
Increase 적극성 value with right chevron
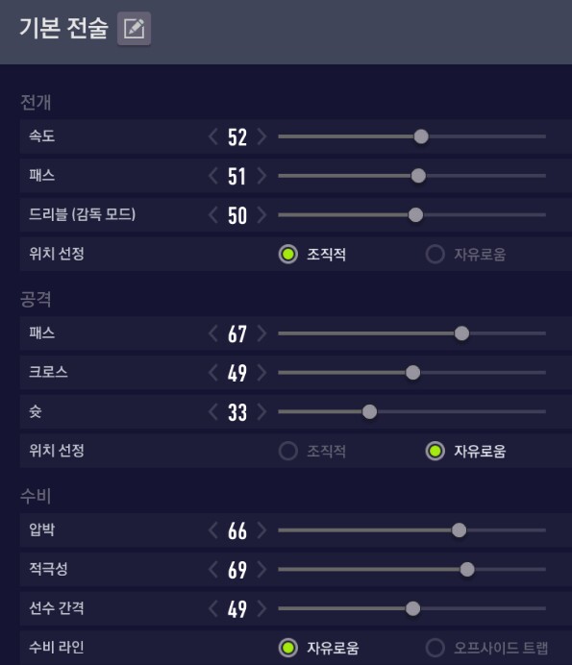click(x=261, y=569)
